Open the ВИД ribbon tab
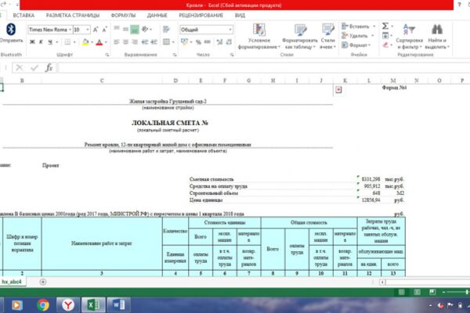The image size is (470, 313). [x=240, y=16]
